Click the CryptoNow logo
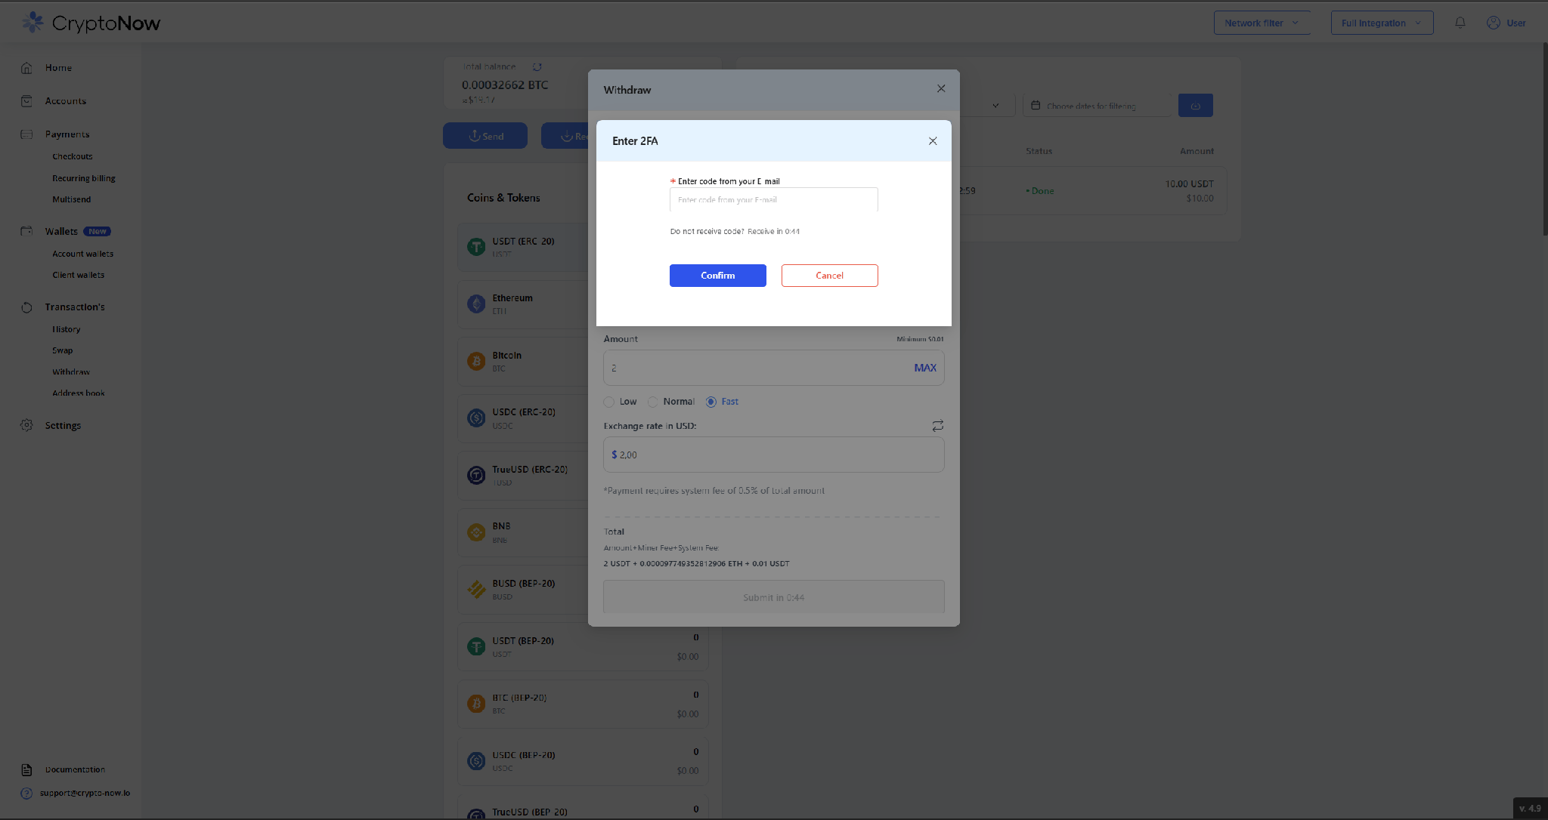Viewport: 1548px width, 820px height. coord(91,23)
